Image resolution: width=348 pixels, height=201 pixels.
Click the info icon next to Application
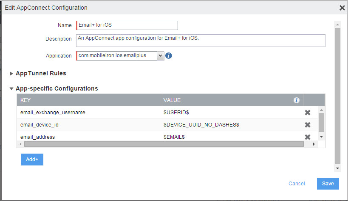click(169, 56)
